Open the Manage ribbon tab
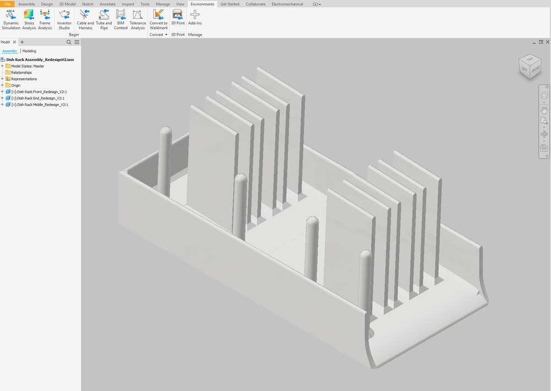Screen dimensions: 551x391 coord(163,4)
